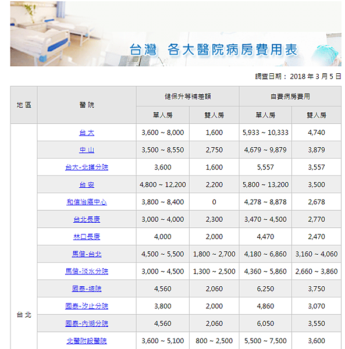Screen dimensions: 345x349
Task: Select the survey date text 2018 年 3 月 5 日
Action: click(x=315, y=77)
